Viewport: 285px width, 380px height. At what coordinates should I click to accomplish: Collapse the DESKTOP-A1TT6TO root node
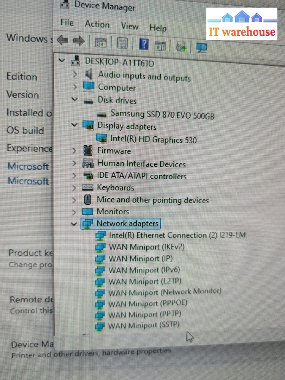62,60
